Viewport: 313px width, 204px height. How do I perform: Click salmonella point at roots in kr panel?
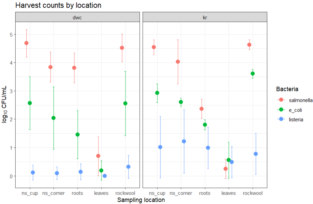(201, 109)
